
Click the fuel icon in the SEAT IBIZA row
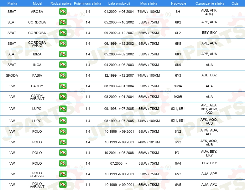63,54
